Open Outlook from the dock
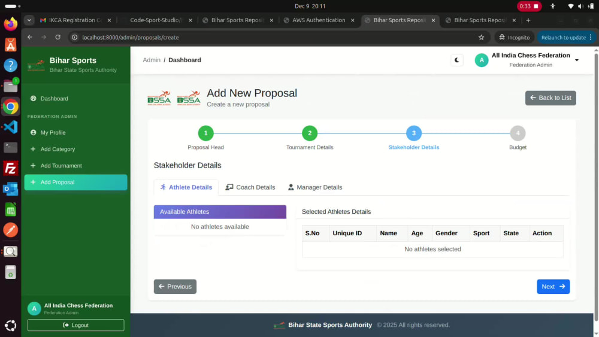The image size is (599, 337). [x=11, y=189]
